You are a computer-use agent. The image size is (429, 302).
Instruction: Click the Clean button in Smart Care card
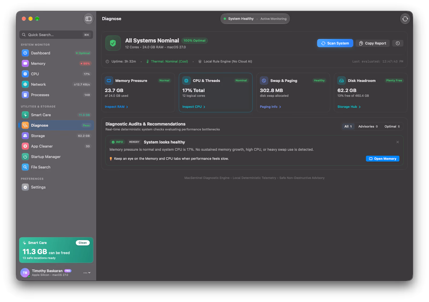(x=83, y=243)
